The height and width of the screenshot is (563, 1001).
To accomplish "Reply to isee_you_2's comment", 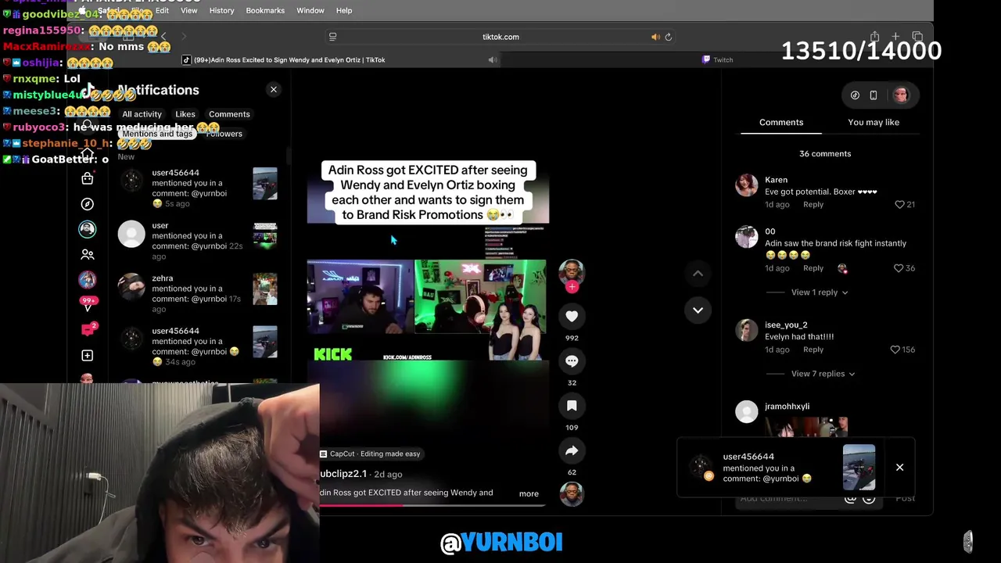I will (813, 350).
